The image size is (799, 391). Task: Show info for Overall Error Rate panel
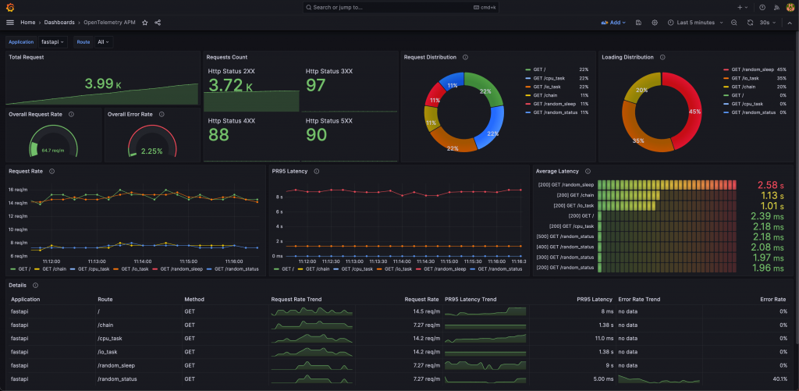tap(162, 114)
